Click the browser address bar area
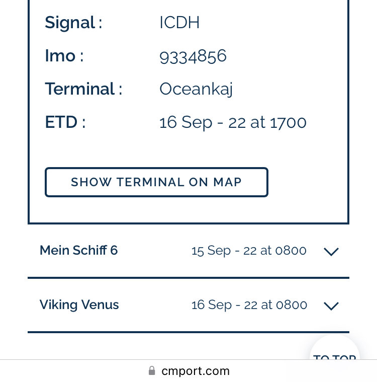This screenshot has height=382, width=377. [x=189, y=371]
